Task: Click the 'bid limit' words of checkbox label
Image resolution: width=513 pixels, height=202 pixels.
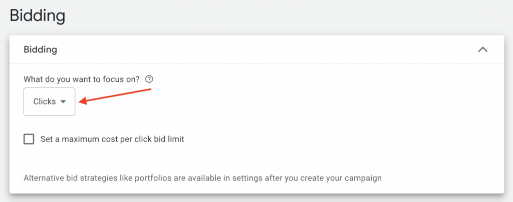Action: (x=168, y=139)
